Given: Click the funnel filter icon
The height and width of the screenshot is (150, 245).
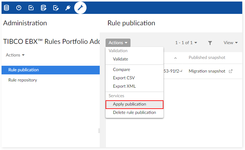Looking at the screenshot, I should [x=210, y=43].
